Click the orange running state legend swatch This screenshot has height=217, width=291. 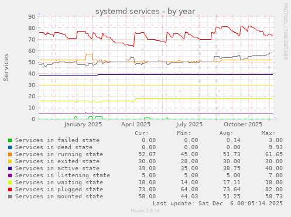pyautogui.click(x=10, y=154)
